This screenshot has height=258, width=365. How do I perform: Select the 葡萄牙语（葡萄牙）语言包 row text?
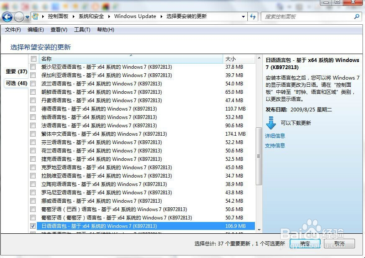[117, 218]
